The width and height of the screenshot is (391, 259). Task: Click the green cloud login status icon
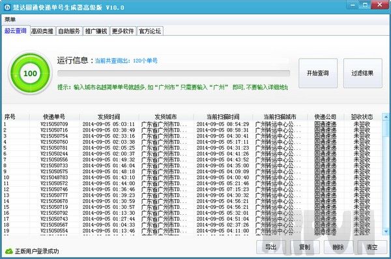[x=9, y=251]
